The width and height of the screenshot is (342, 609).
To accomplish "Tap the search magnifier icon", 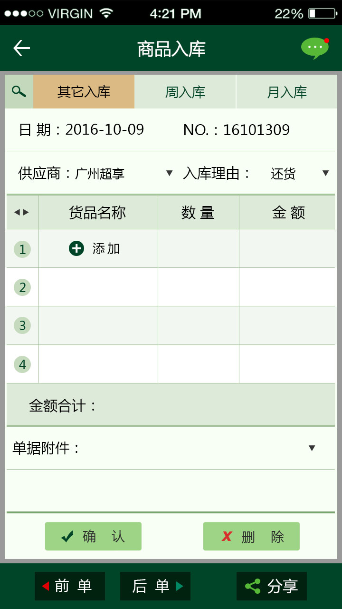I will (x=19, y=91).
